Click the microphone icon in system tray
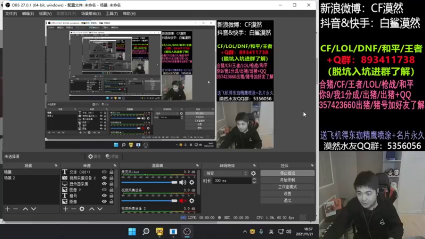Screen dimensions: 425x239 pyautogui.click(x=261, y=232)
